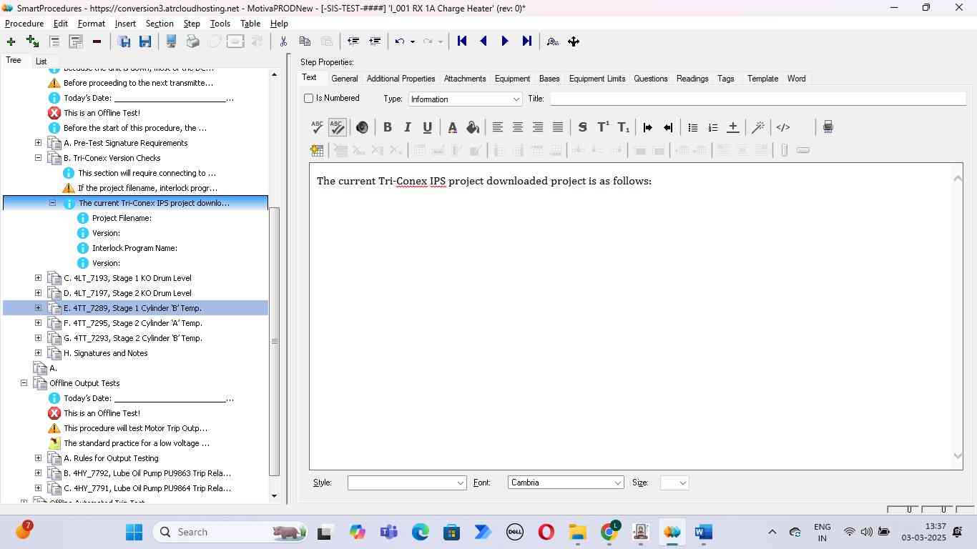Click the print icon in editor toolbar
Viewport: 977px width, 549px height.
(x=828, y=127)
